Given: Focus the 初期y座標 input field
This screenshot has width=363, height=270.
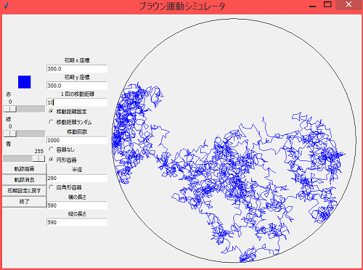Looking at the screenshot, I should 77,86.
